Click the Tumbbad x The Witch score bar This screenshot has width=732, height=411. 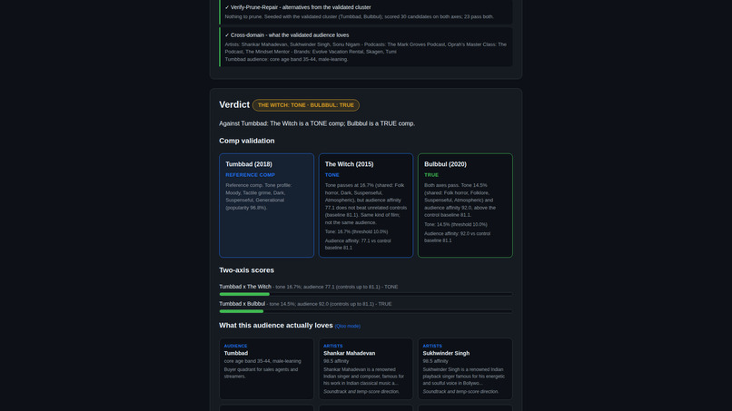(x=366, y=294)
